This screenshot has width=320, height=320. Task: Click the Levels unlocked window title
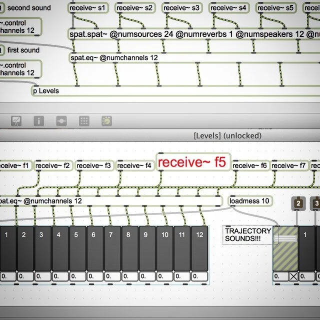pos(227,135)
